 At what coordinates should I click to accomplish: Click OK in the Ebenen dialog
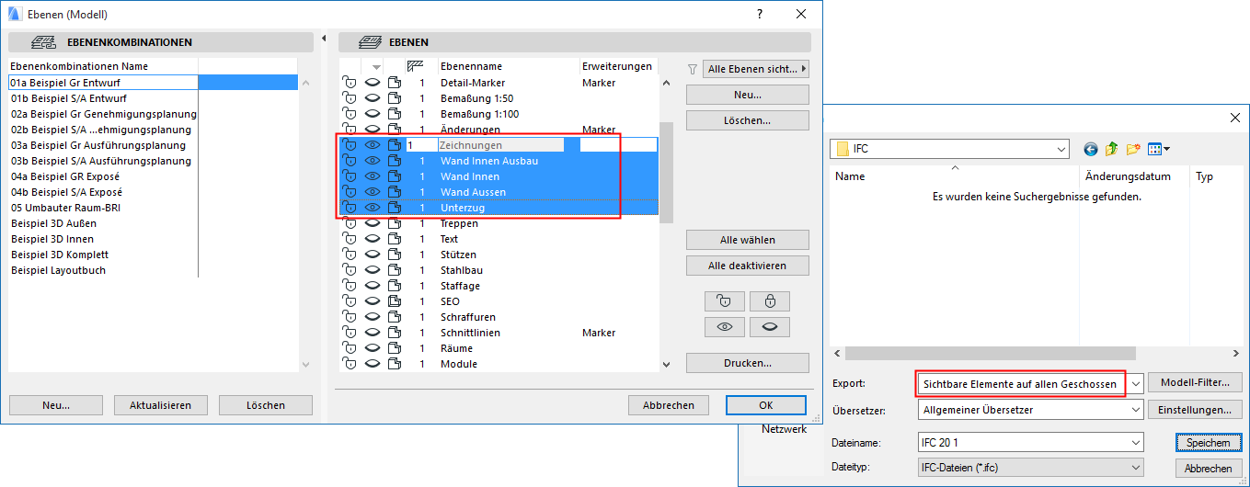pyautogui.click(x=765, y=405)
